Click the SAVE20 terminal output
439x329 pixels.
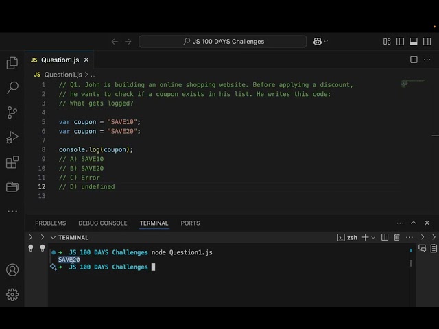tap(69, 260)
